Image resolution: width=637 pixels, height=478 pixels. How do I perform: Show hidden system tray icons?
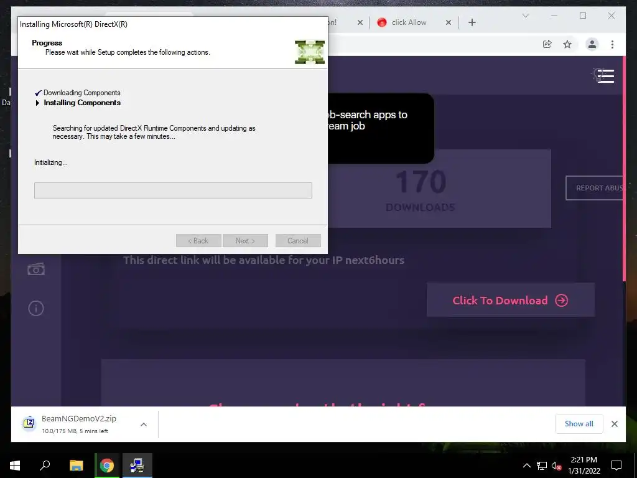(526, 466)
